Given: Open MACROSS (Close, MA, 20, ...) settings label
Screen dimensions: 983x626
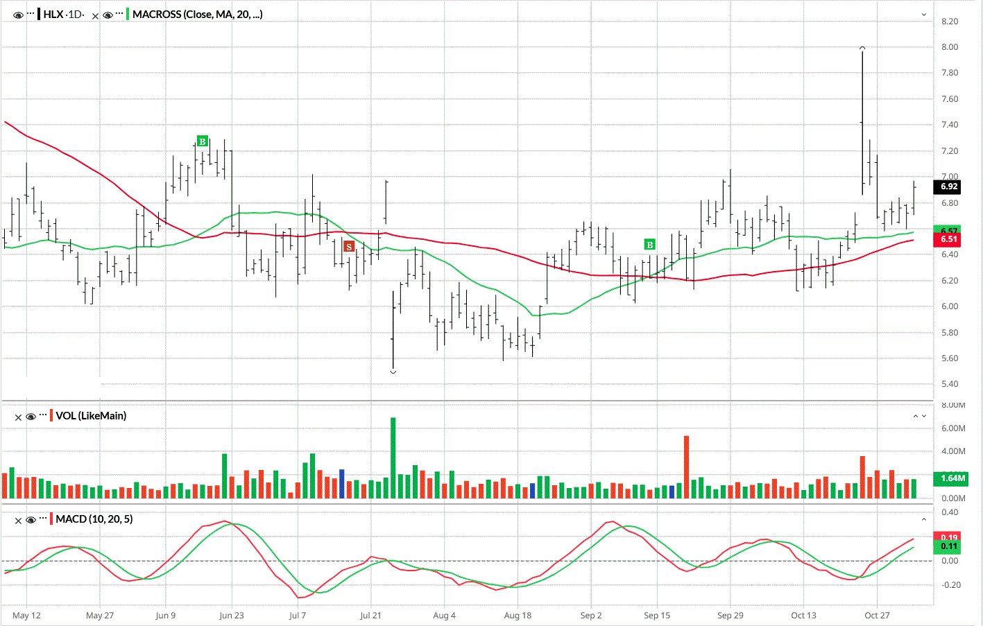Looking at the screenshot, I should tap(197, 15).
